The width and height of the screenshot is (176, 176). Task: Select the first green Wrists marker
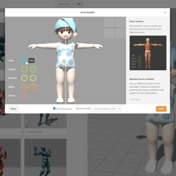(24, 69)
